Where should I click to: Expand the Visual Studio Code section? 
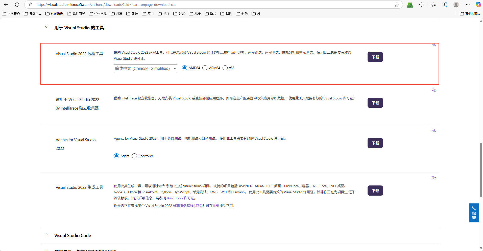tap(47, 235)
